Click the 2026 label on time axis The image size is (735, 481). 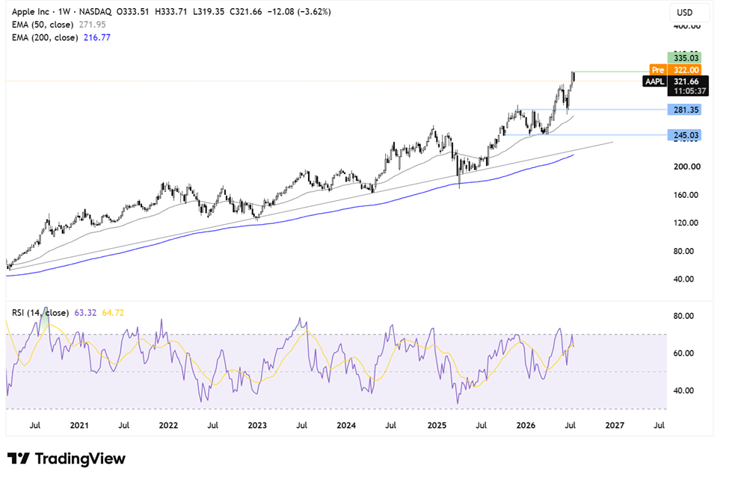[x=526, y=425]
